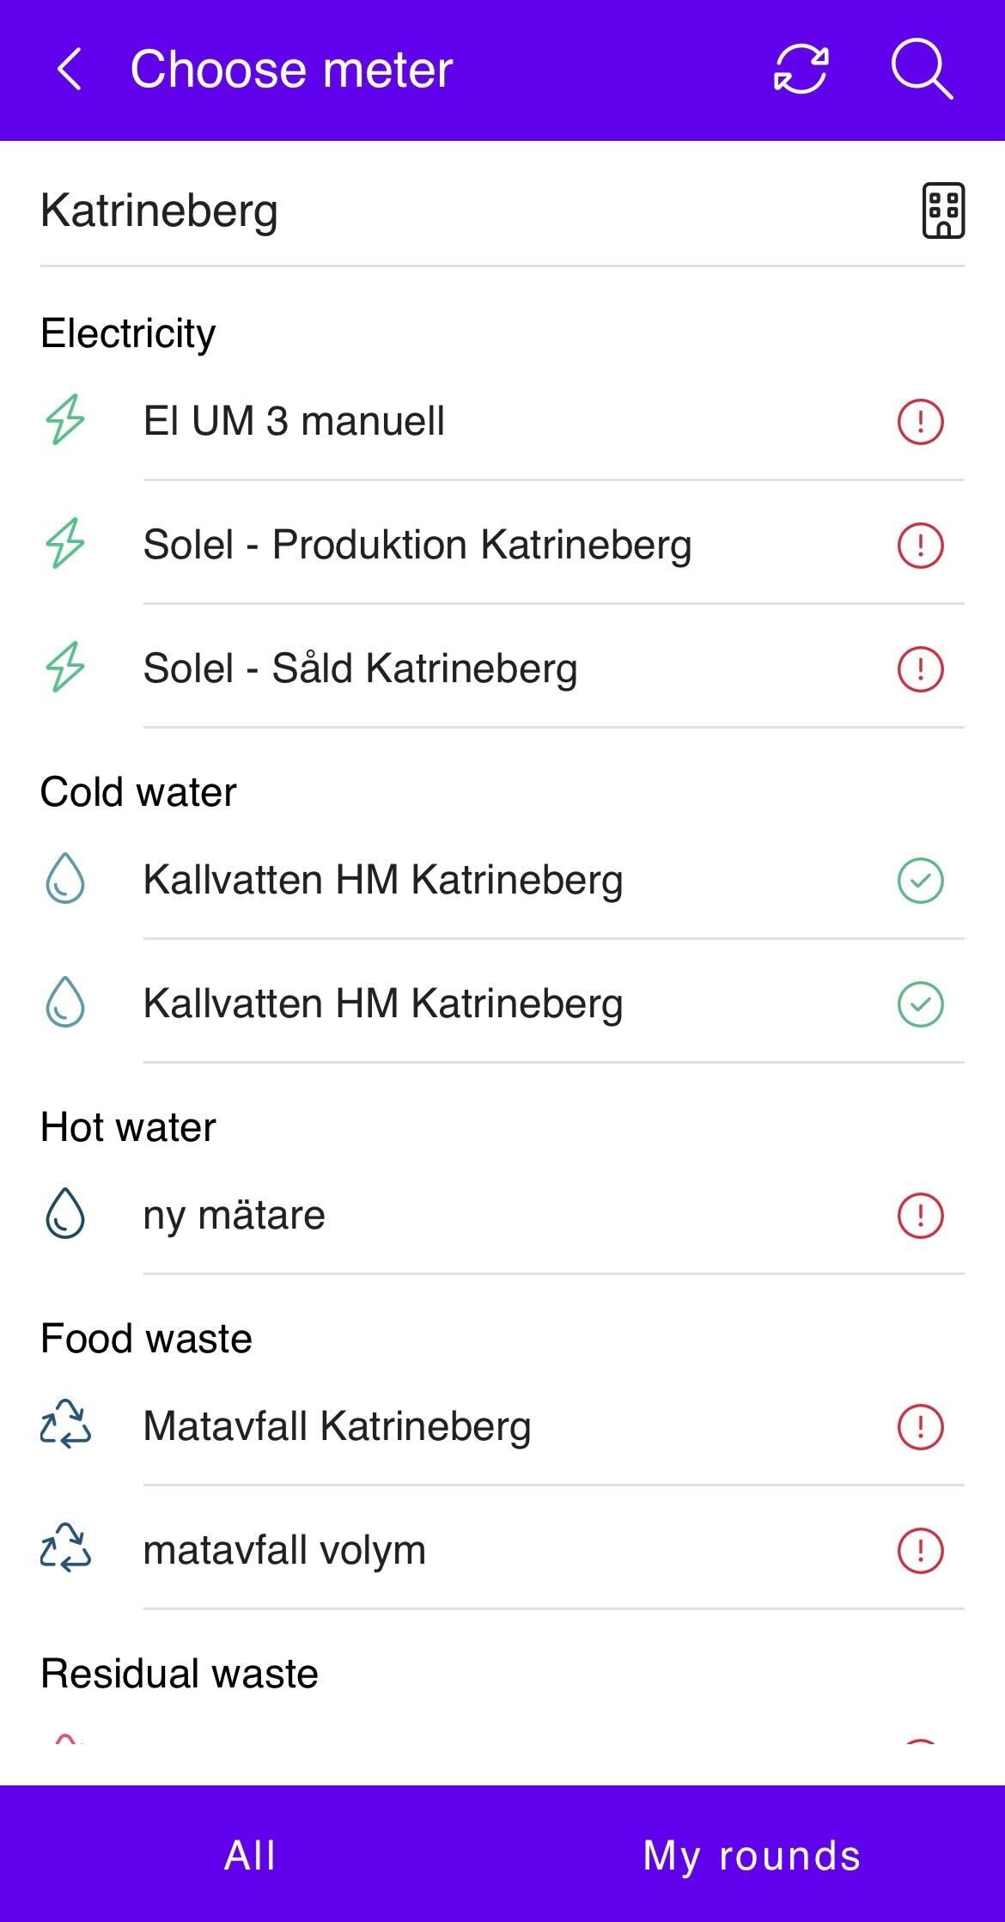Tap the building icon beside Katrineberg

point(943,211)
